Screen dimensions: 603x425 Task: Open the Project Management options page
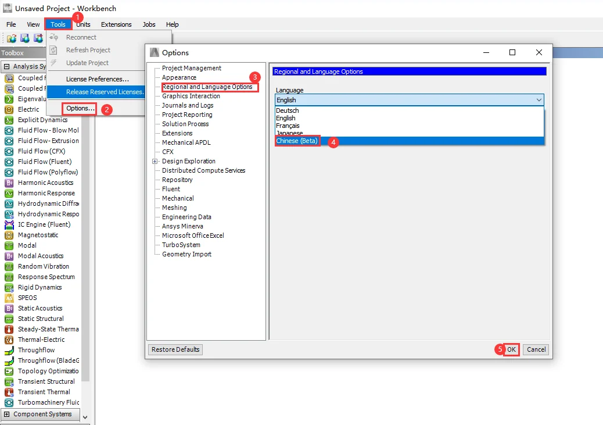coord(192,68)
